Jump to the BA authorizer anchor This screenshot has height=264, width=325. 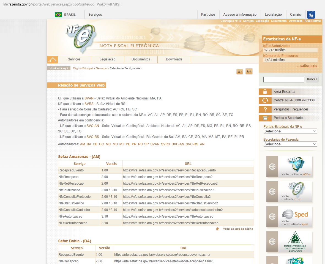click(x=89, y=144)
